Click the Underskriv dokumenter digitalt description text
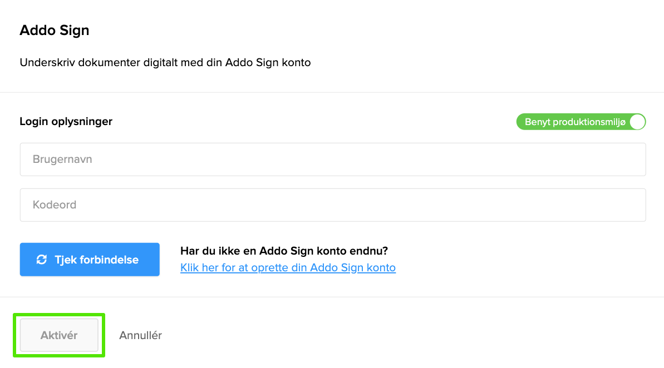The image size is (664, 368). point(165,63)
